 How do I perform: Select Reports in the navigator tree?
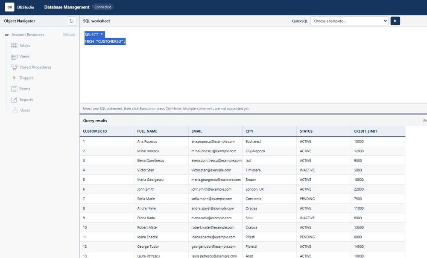click(x=26, y=100)
